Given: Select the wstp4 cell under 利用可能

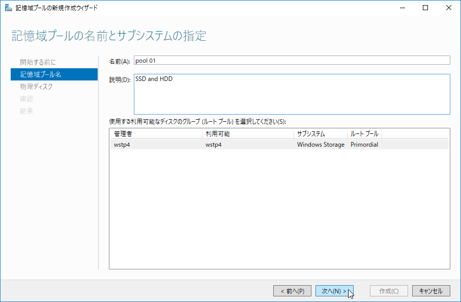Looking at the screenshot, I should (x=213, y=145).
